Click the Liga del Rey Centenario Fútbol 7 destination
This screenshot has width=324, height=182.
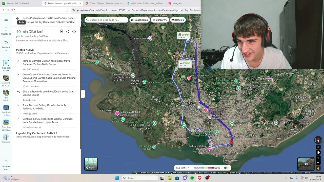click(37, 133)
